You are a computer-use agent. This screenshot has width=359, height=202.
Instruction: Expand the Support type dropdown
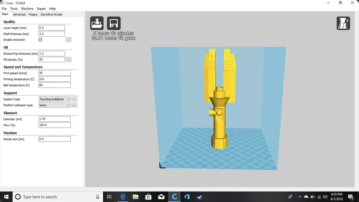coord(54,99)
